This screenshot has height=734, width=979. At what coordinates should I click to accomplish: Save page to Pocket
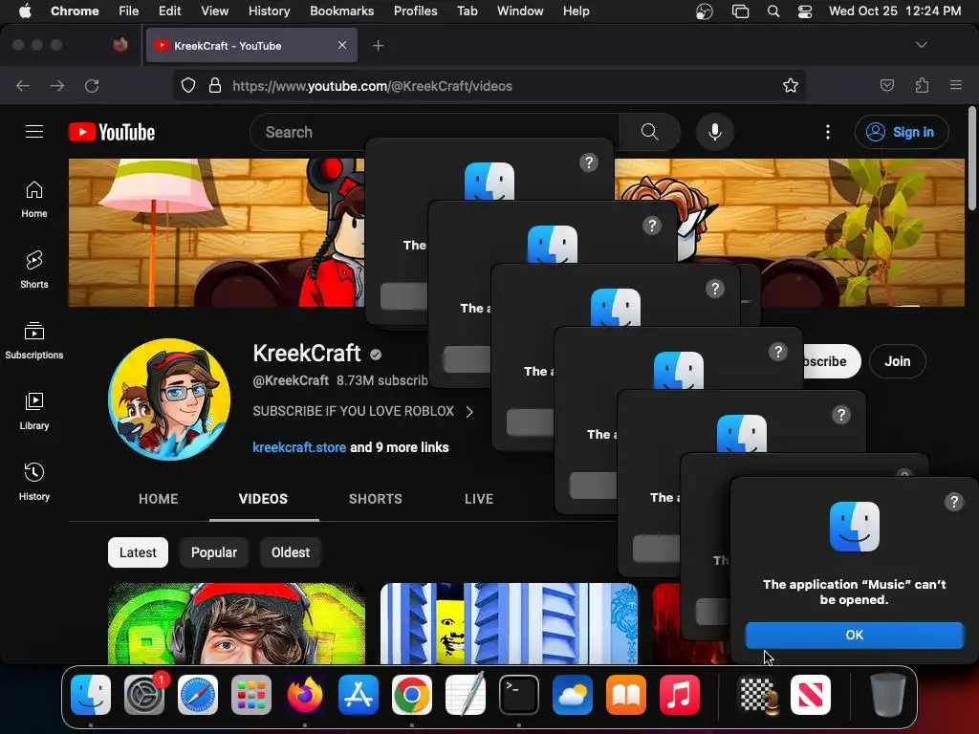click(886, 85)
